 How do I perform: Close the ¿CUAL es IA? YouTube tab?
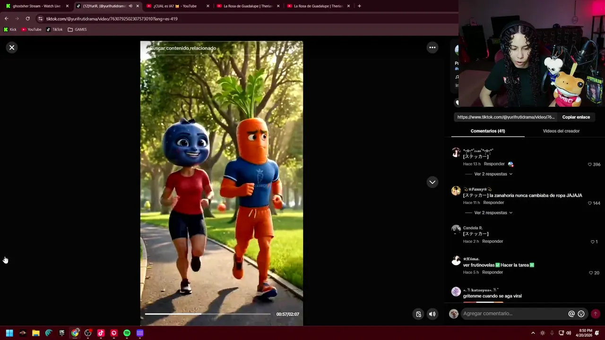[208, 6]
